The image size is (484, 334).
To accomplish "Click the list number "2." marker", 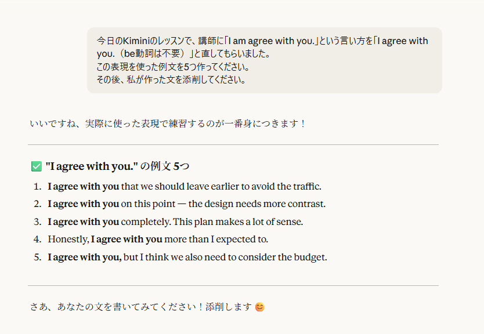I will pyautogui.click(x=37, y=204).
